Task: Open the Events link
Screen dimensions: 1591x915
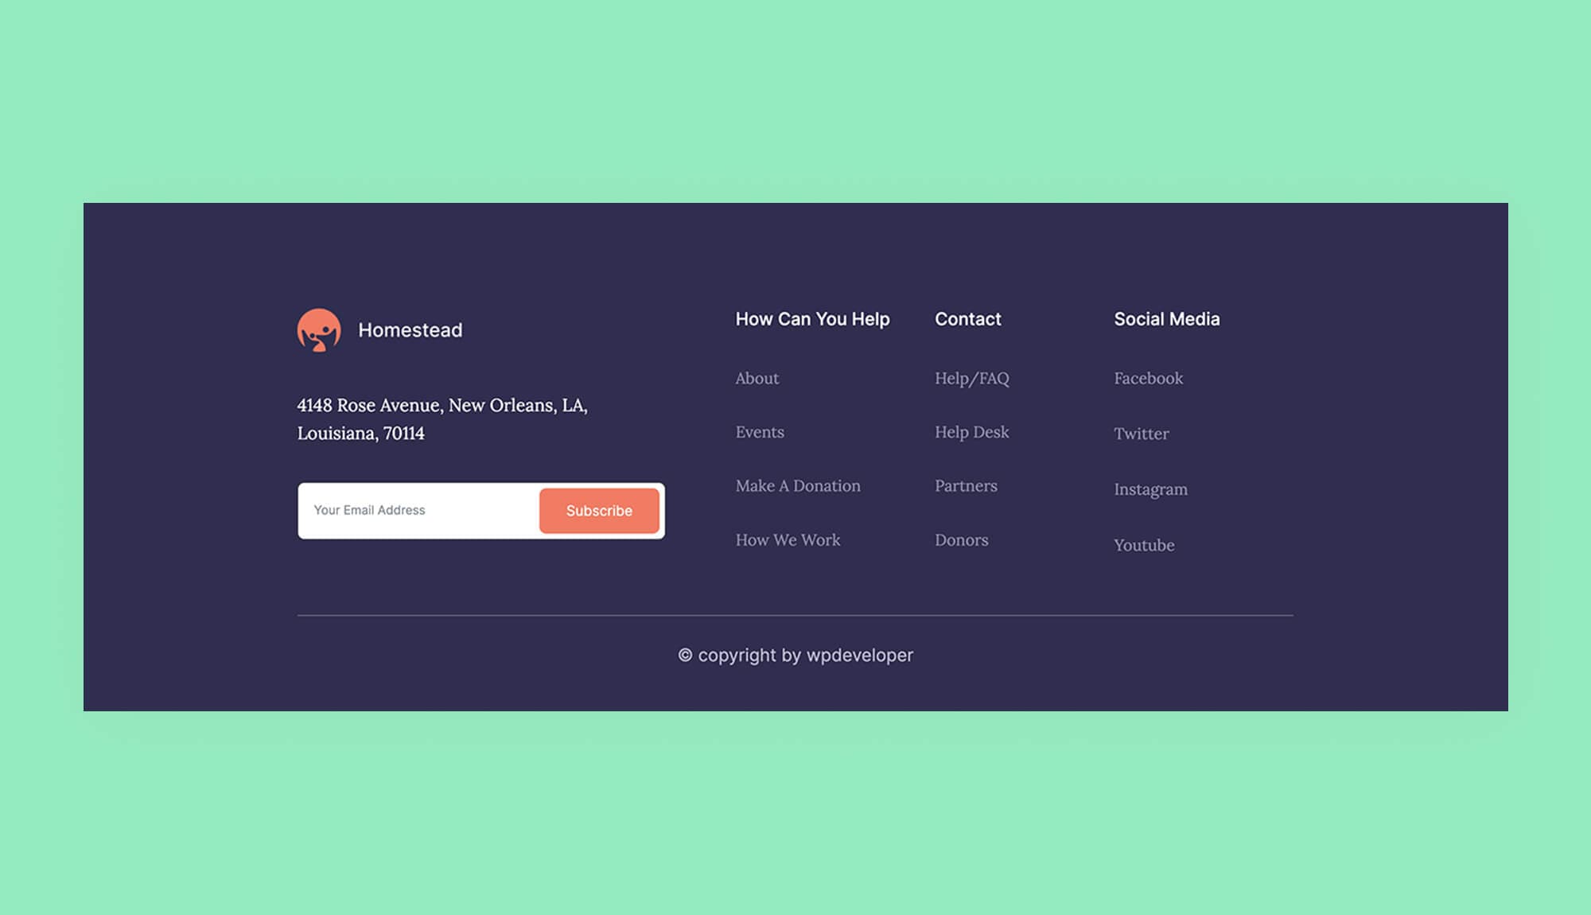Action: click(760, 432)
